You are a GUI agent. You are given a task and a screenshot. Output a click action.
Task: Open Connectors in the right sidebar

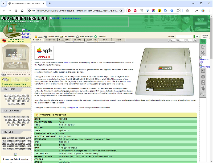coord(204,67)
